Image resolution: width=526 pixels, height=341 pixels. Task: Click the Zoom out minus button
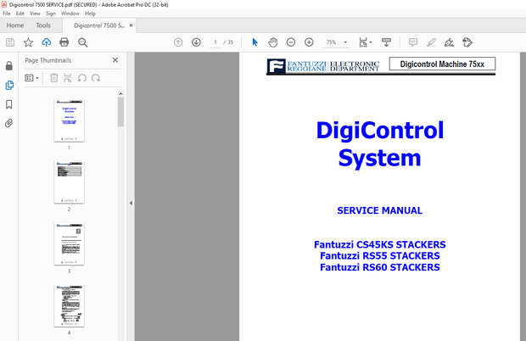(291, 42)
